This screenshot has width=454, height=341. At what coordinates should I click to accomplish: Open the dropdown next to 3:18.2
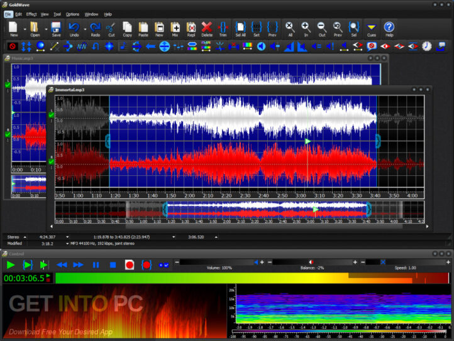tap(67, 244)
